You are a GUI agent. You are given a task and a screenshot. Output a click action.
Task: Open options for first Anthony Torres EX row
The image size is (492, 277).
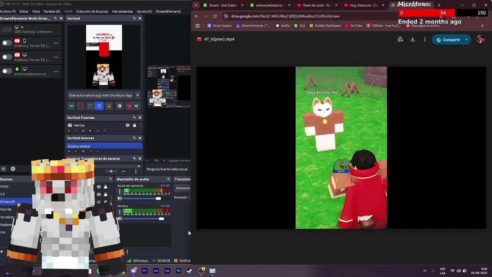click(x=56, y=43)
